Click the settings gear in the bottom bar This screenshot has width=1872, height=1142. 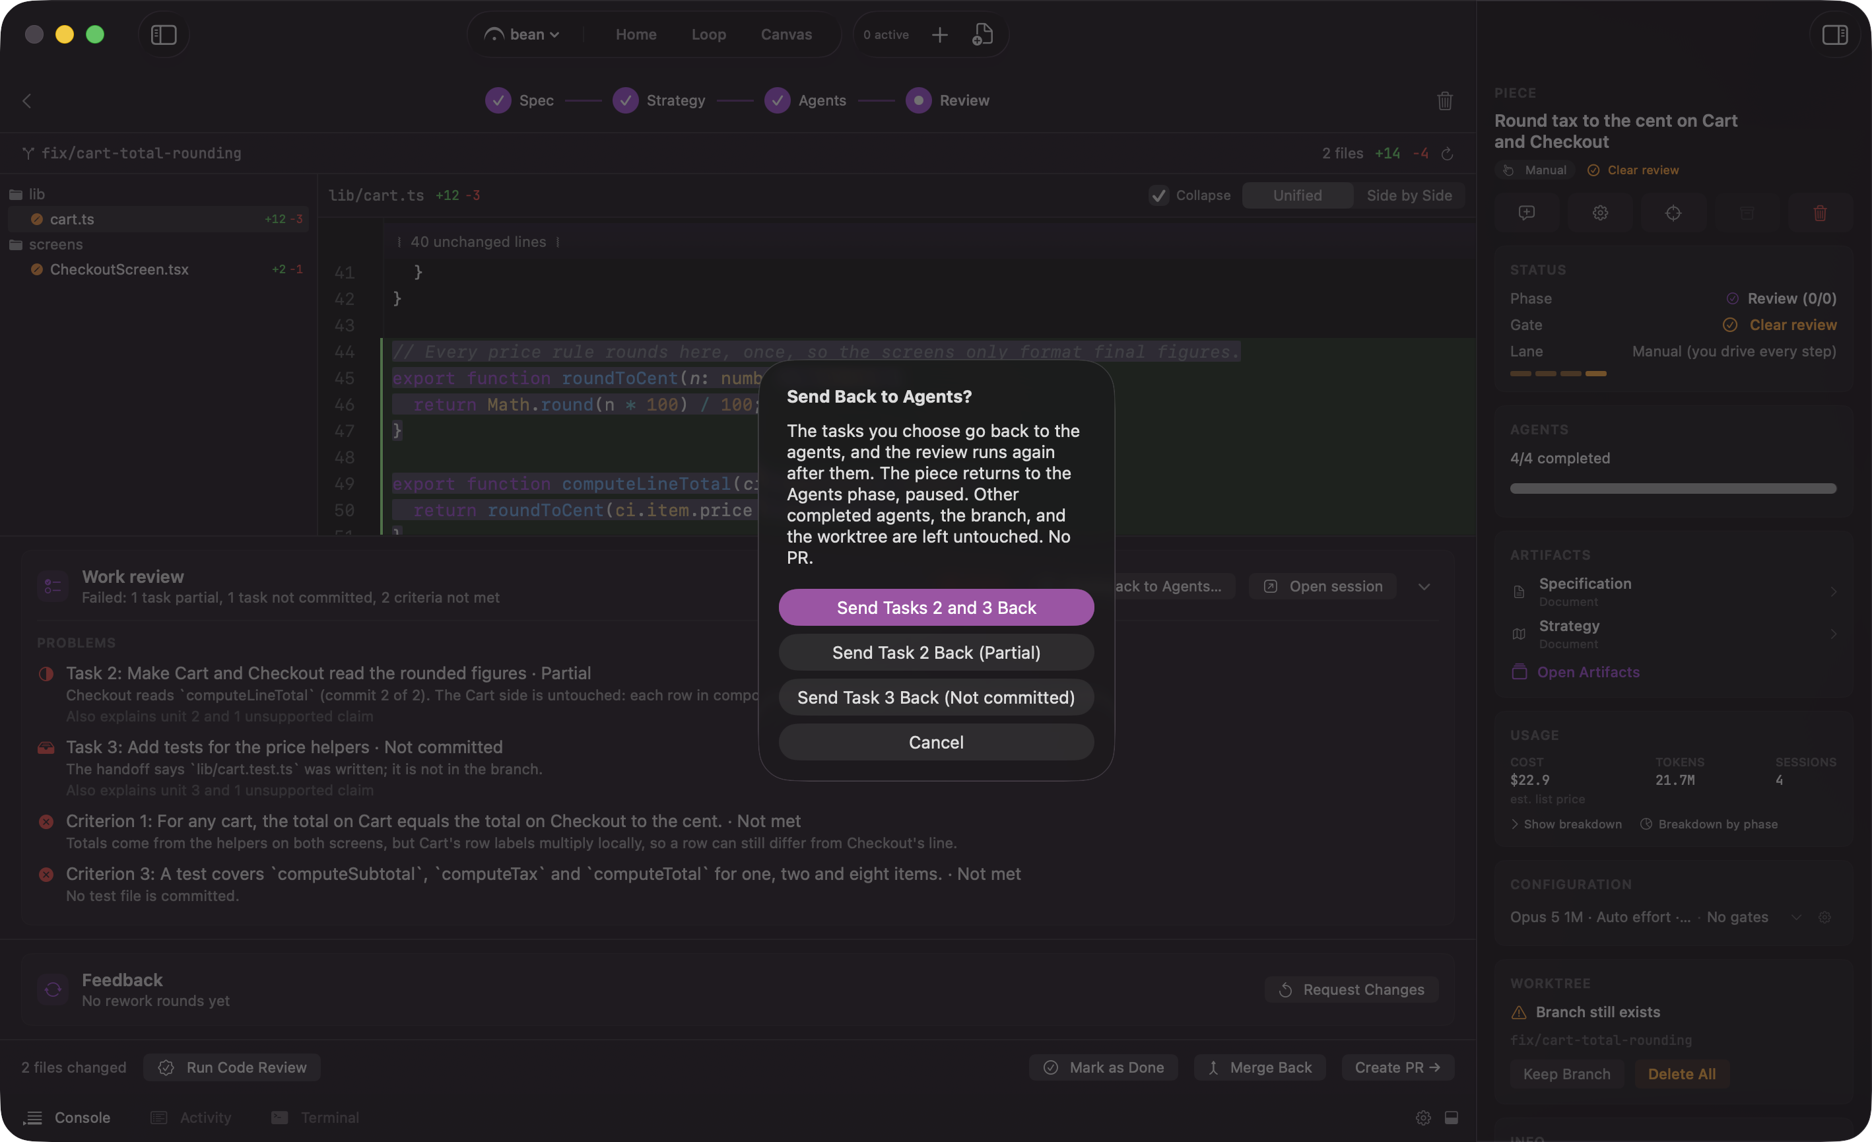tap(1423, 1118)
